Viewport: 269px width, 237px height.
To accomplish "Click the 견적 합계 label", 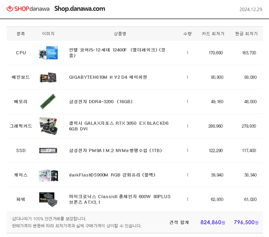I will (x=179, y=222).
